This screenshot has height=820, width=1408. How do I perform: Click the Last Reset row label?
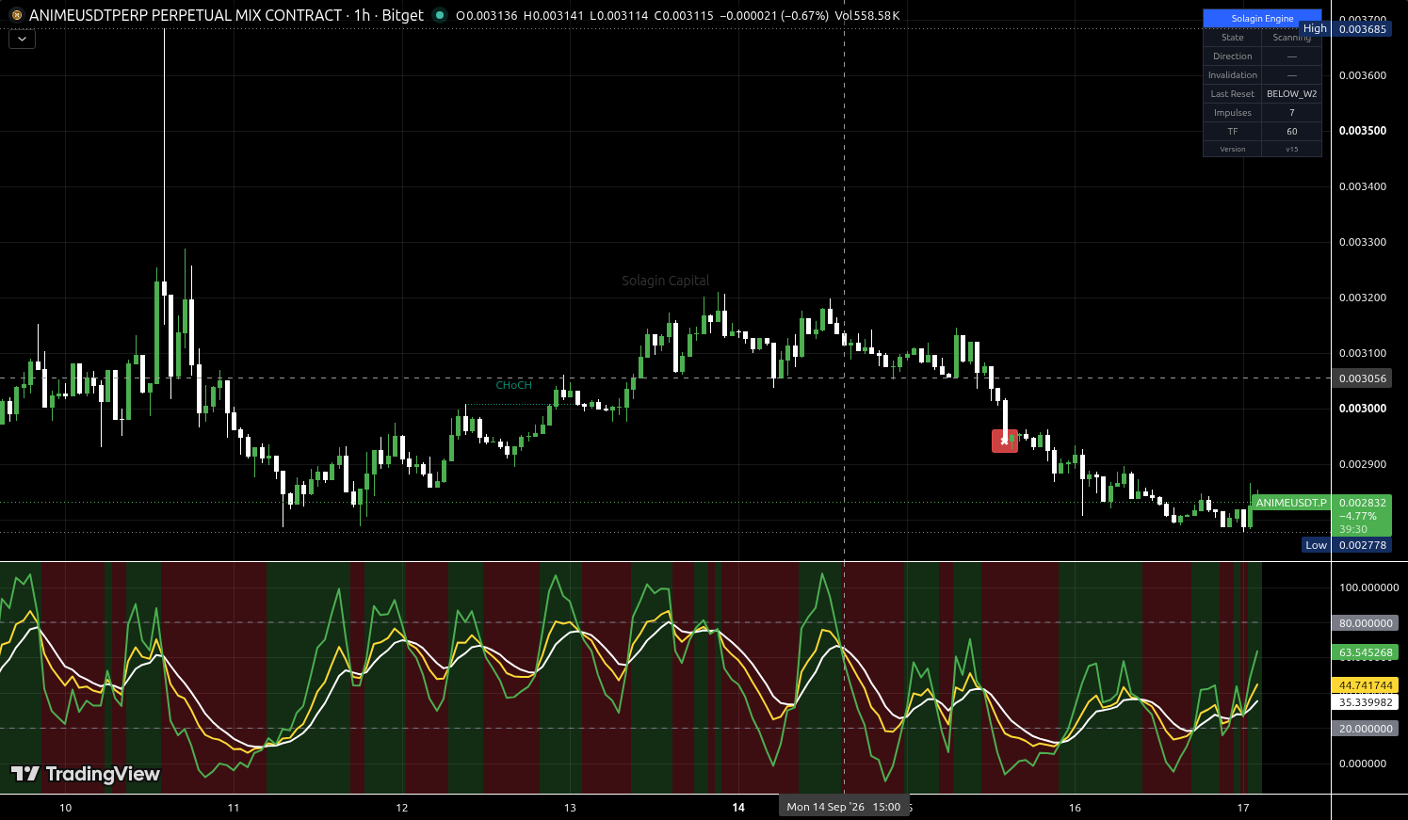click(x=1232, y=94)
